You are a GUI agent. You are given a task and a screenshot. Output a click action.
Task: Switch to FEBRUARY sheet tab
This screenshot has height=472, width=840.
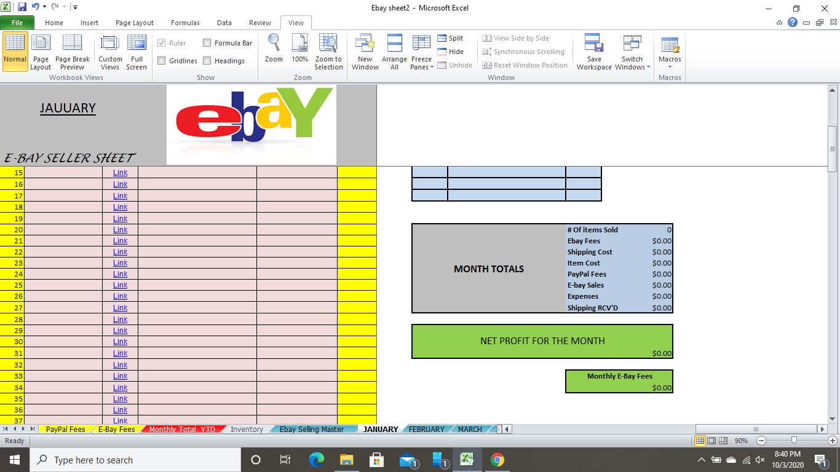click(426, 429)
